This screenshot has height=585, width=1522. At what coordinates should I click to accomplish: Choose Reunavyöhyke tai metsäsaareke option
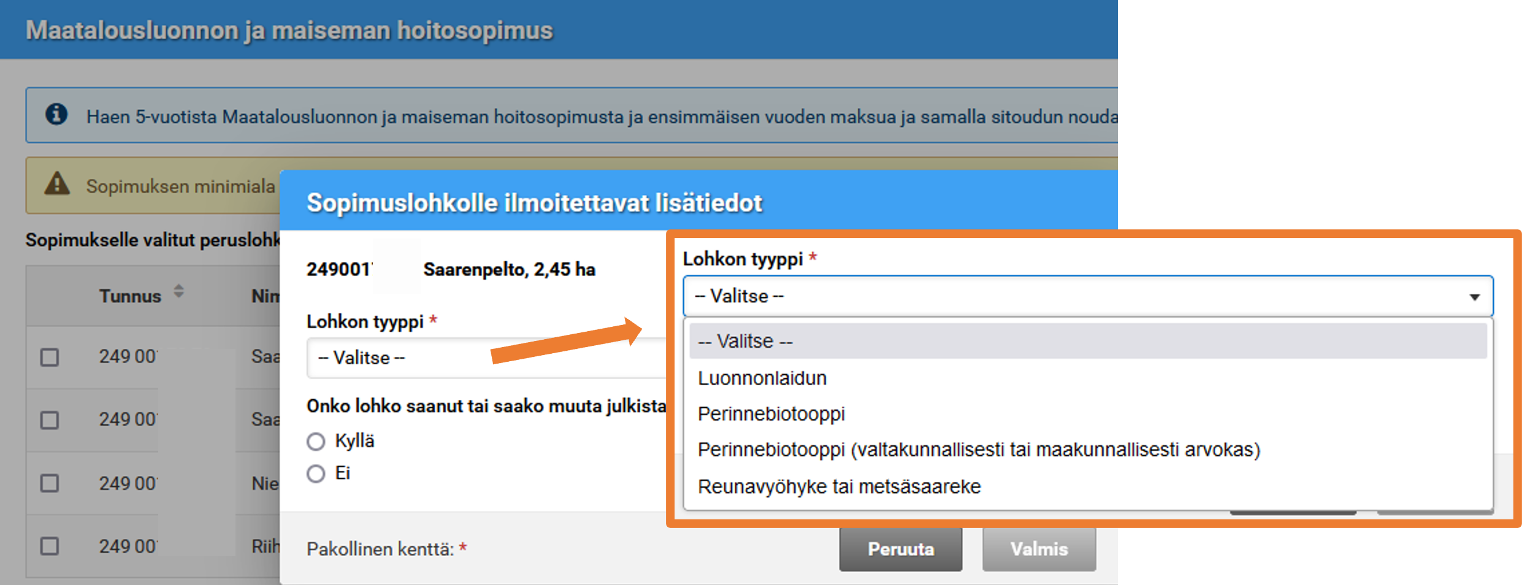pyautogui.click(x=839, y=486)
